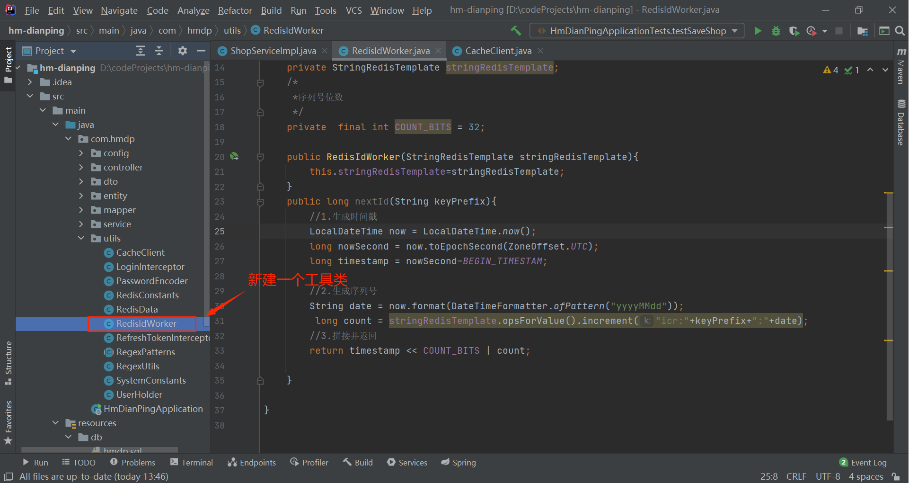Open profiler options dropdown arrow
Image resolution: width=909 pixels, height=483 pixels.
(825, 31)
